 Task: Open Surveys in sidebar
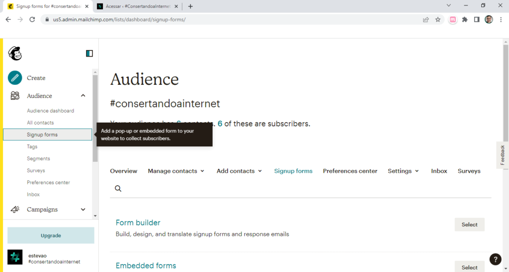(x=36, y=171)
